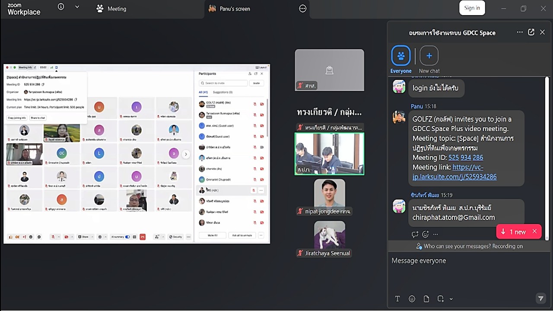Open the meeting info icon
The image size is (553, 311).
coord(61,7)
